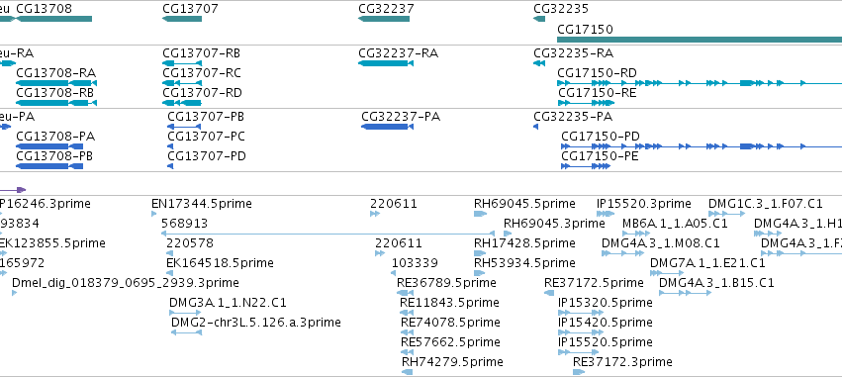This screenshot has width=842, height=377.
Task: Click the 568913 long alignment line
Action: coord(328,234)
